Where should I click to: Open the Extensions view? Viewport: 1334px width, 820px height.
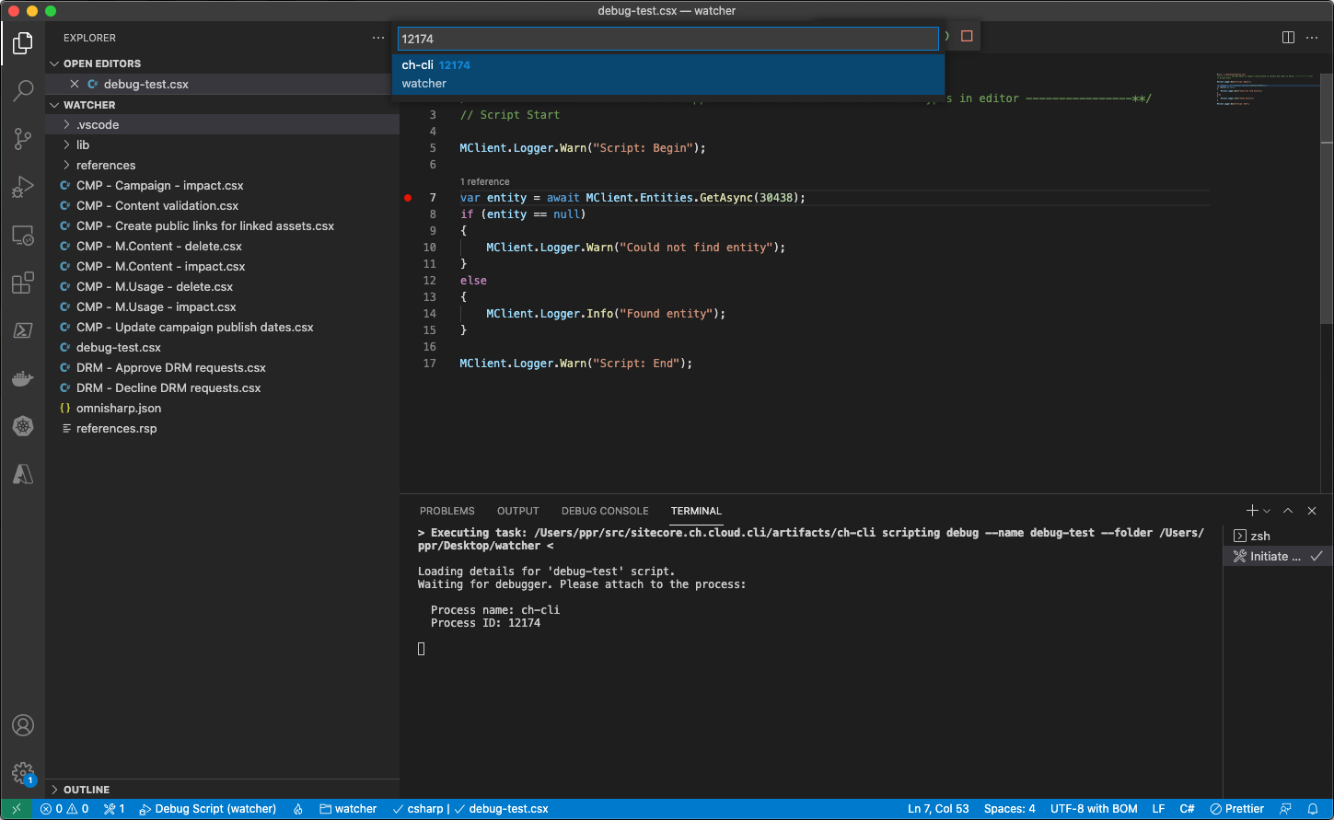point(23,283)
